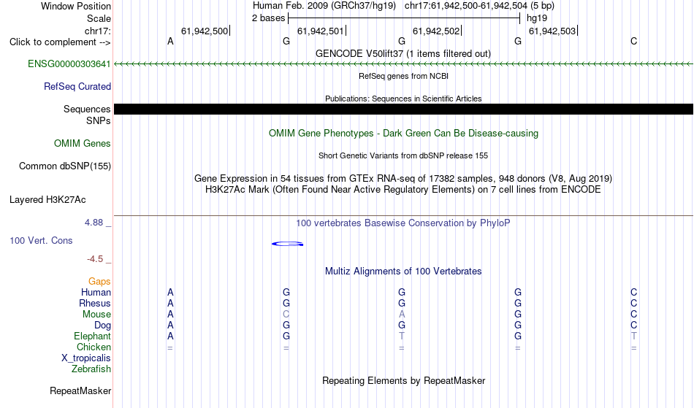Click the '100 Vert. Cons' track label

click(x=41, y=241)
